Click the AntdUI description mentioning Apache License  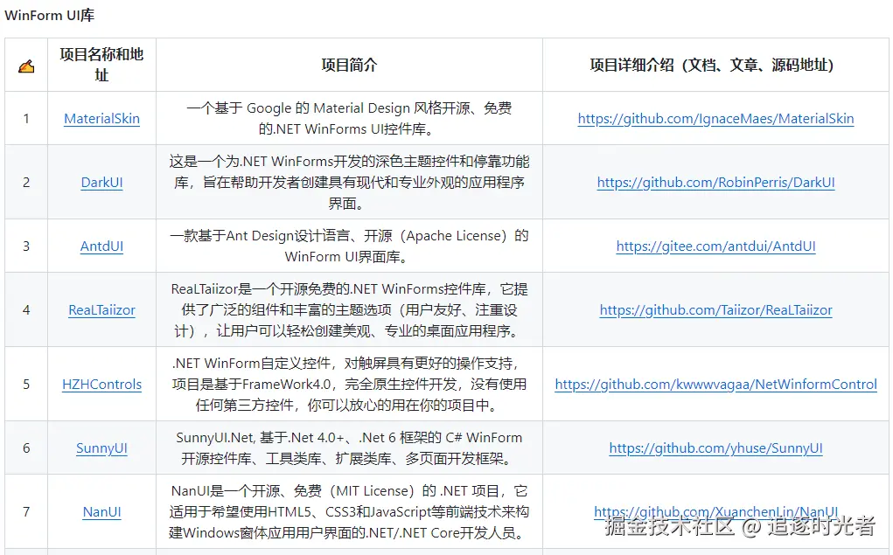349,246
